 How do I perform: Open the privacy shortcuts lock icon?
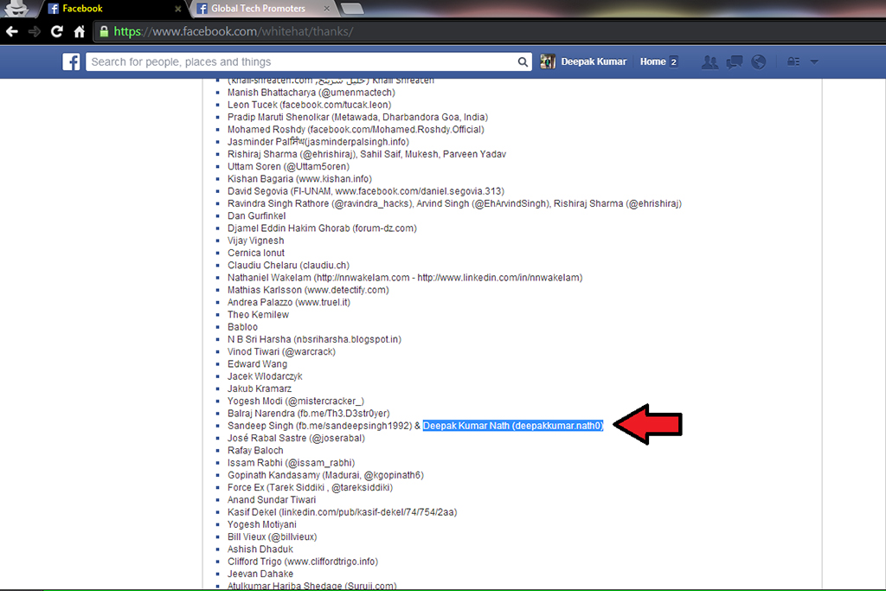pyautogui.click(x=793, y=61)
